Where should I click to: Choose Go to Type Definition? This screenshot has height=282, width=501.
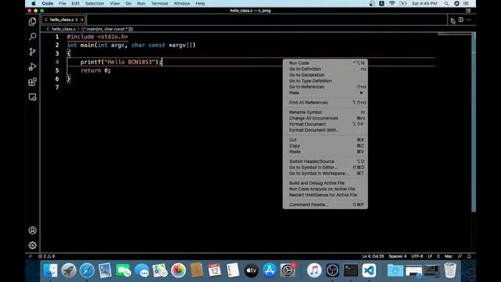point(326,81)
